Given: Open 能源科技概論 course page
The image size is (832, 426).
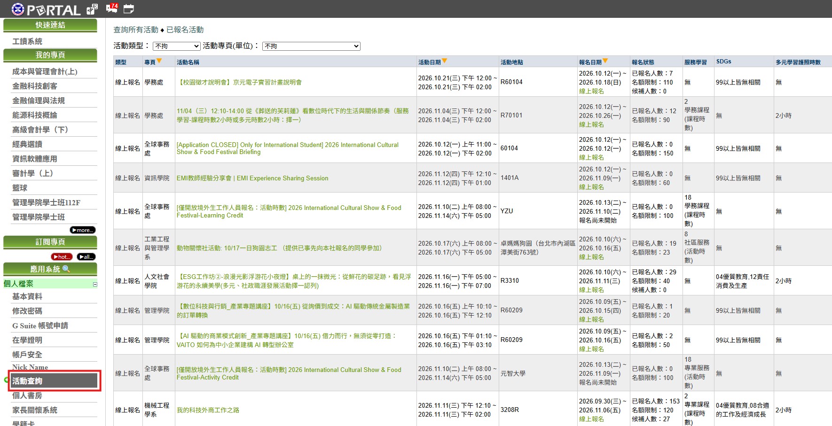Looking at the screenshot, I should (x=35, y=115).
